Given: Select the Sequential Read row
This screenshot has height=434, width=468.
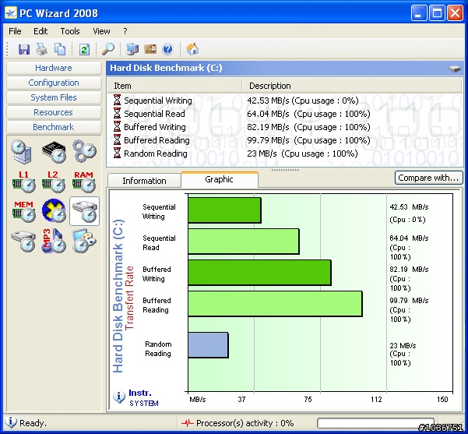Looking at the screenshot, I should coord(285,114).
